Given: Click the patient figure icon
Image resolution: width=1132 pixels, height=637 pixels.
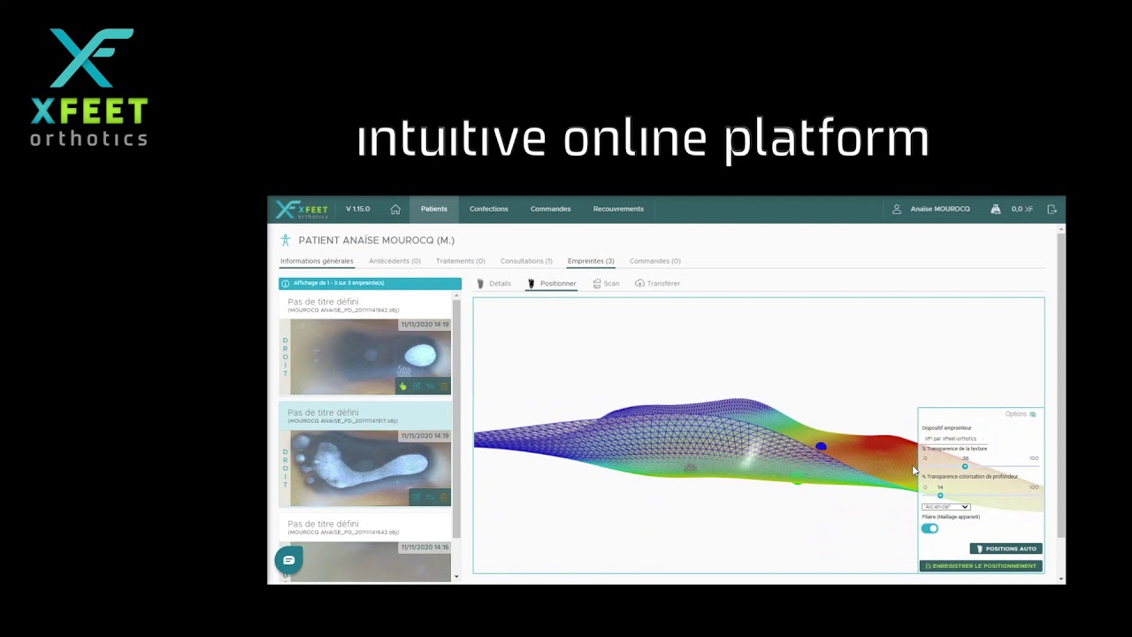Looking at the screenshot, I should click(285, 241).
